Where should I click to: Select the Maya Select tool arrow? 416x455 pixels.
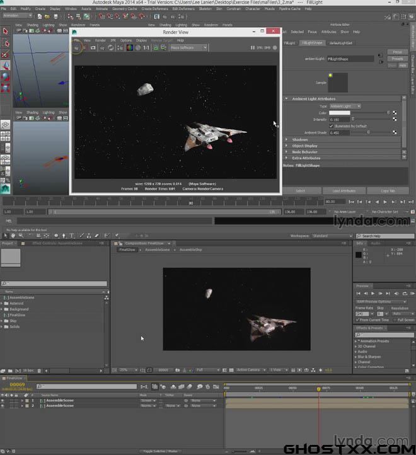pyautogui.click(x=6, y=31)
